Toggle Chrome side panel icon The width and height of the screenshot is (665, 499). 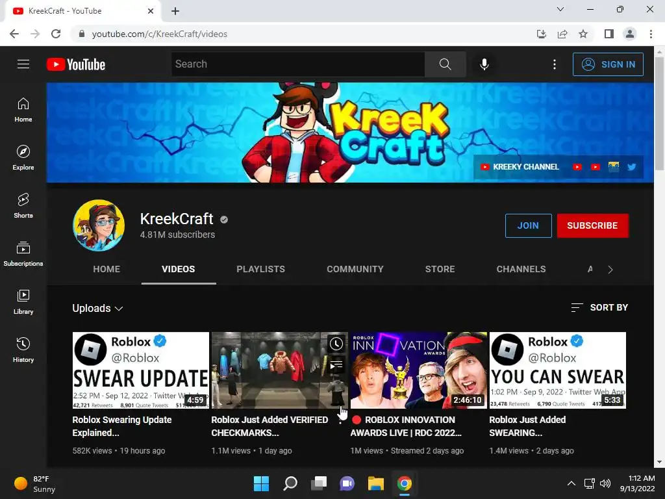[x=609, y=34]
